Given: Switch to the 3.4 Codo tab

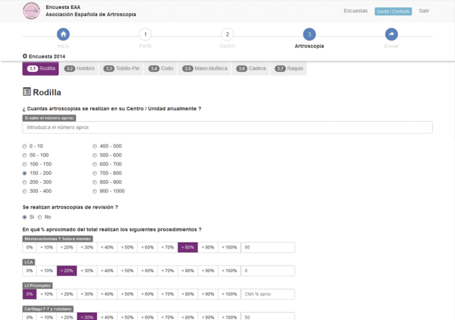Looking at the screenshot, I should (x=161, y=69).
